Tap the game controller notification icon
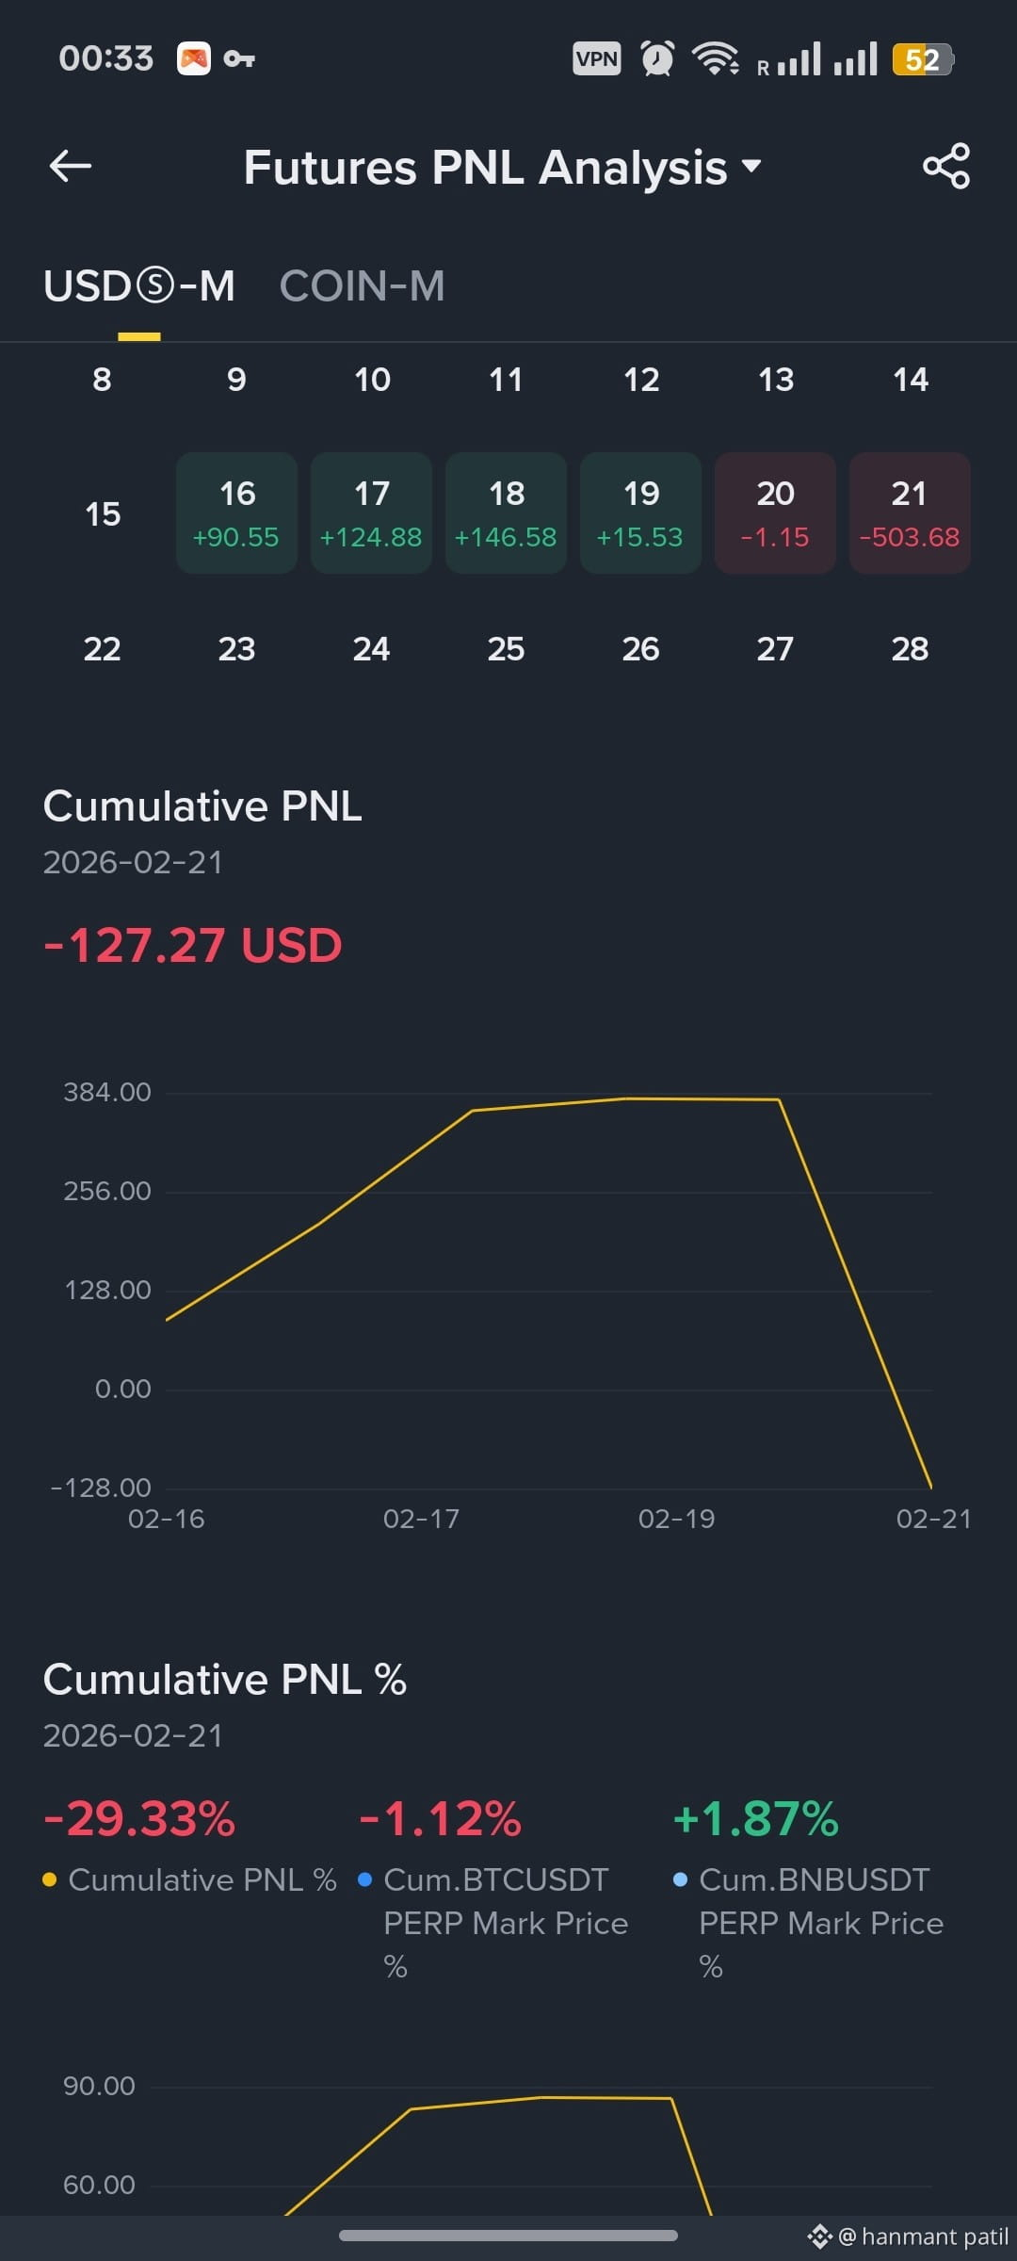Viewport: 1017px width, 2261px height. click(194, 59)
